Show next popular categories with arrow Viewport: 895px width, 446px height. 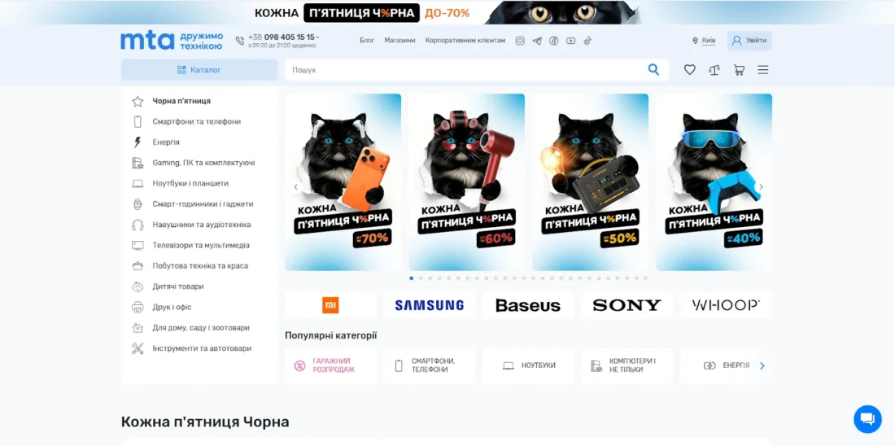tap(762, 365)
